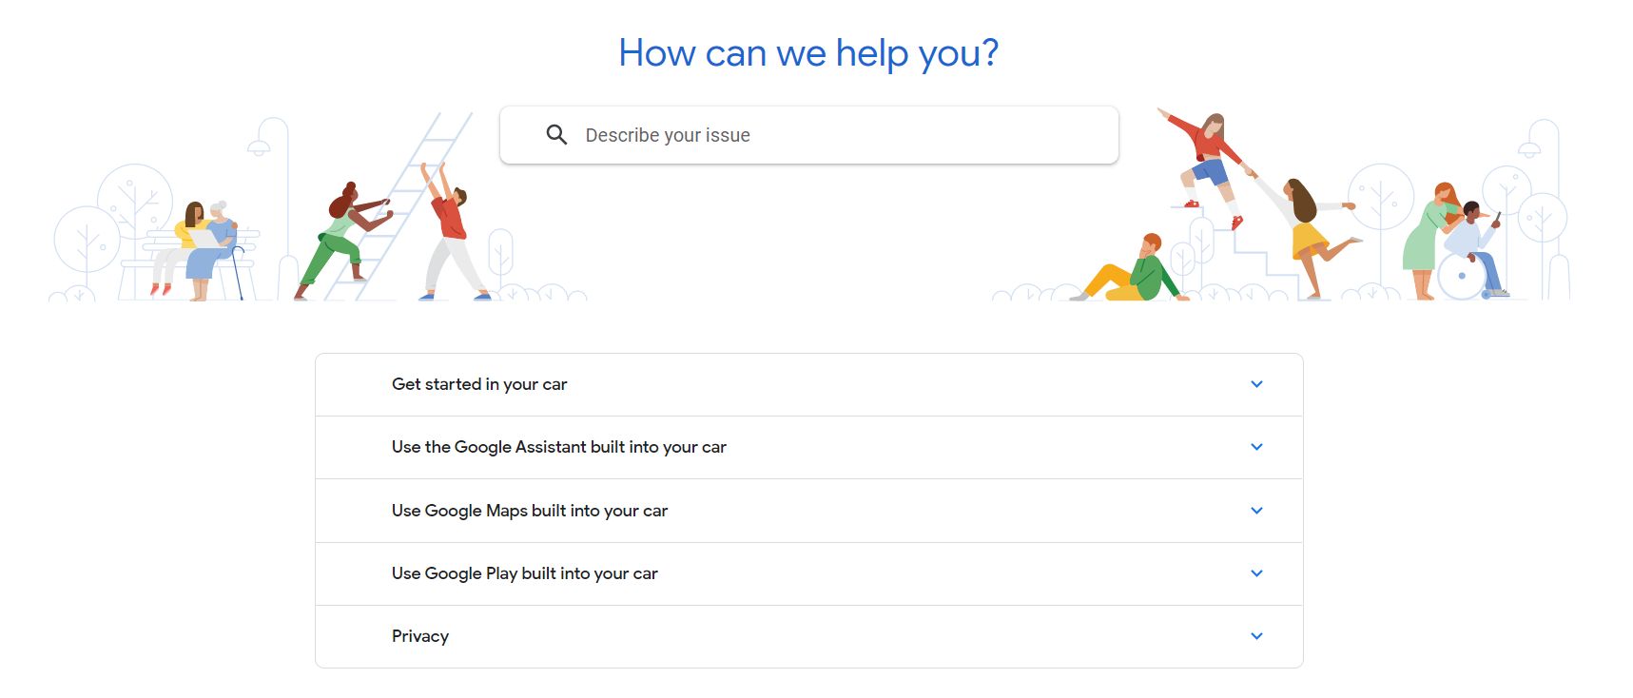Image resolution: width=1633 pixels, height=698 pixels.
Task: Expand the Privacy section chevron
Action: (1256, 636)
